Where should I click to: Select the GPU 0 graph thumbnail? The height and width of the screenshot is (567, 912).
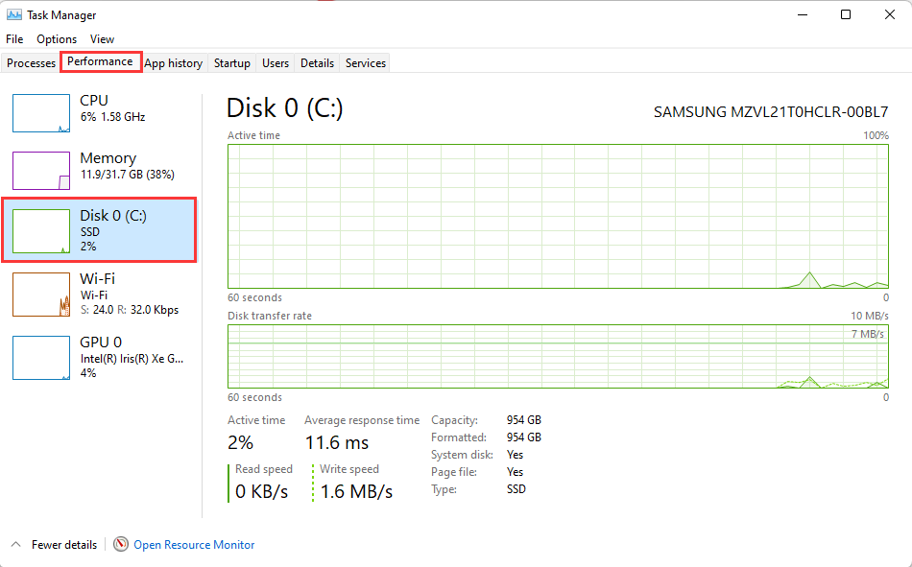pyautogui.click(x=41, y=358)
